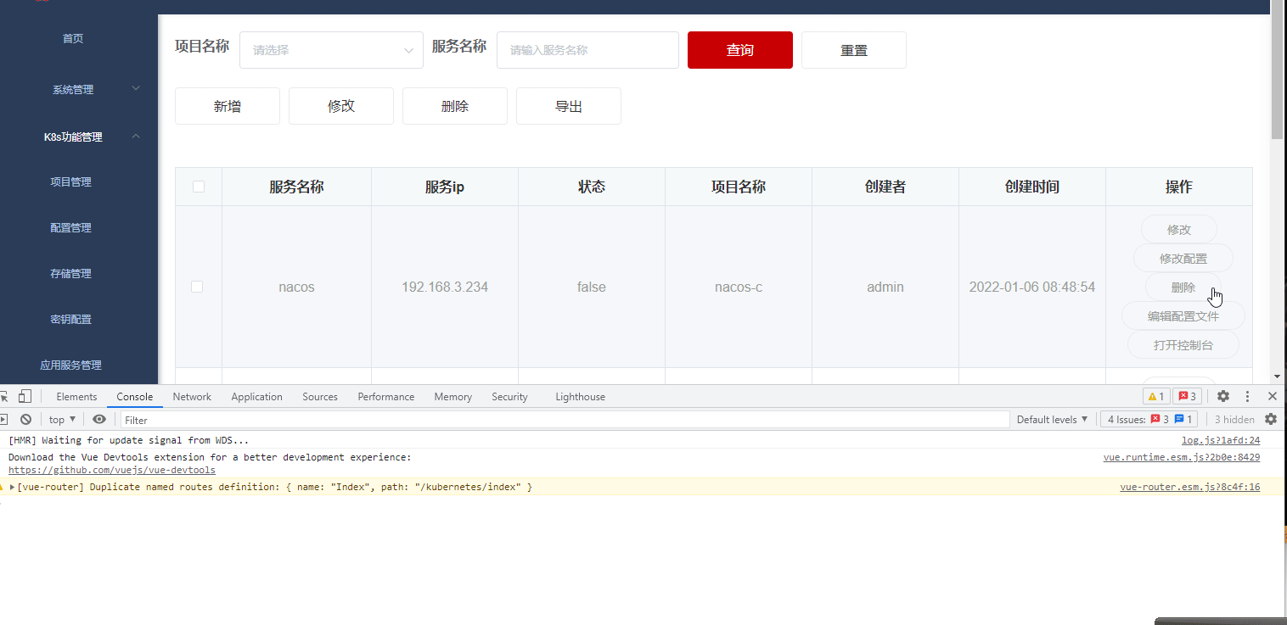Click 打开控制台 in the nacos row
Viewport: 1287px width, 625px height.
coord(1183,344)
